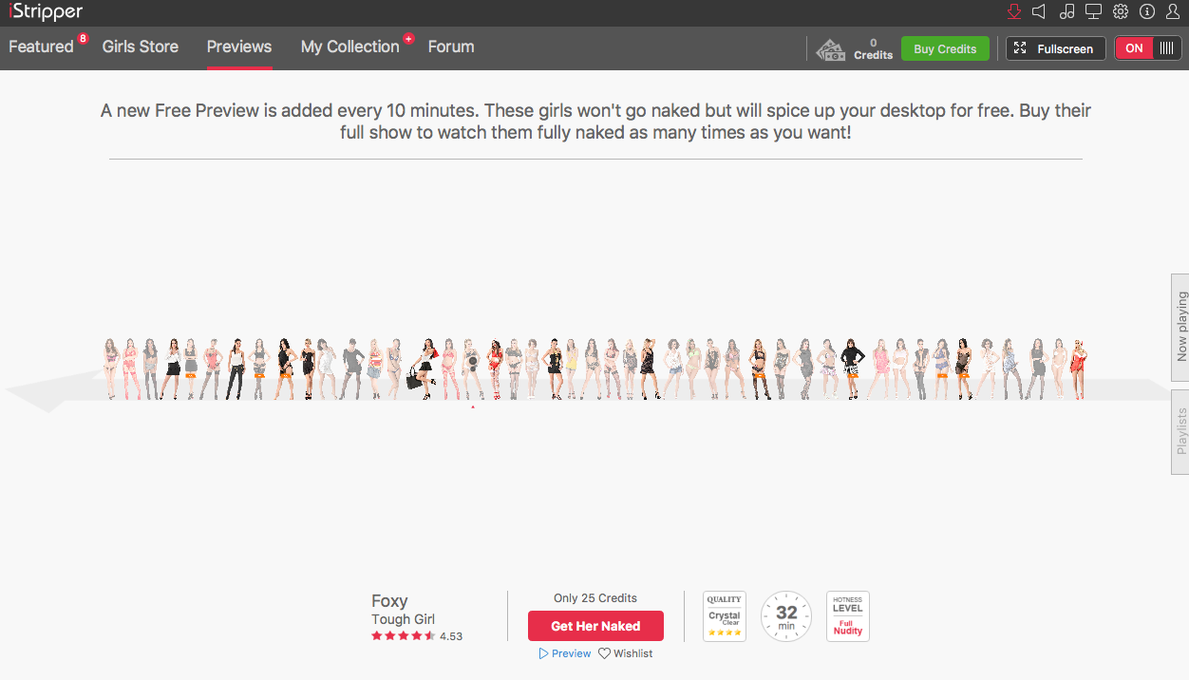The image size is (1189, 680).
Task: Click the credits money icon
Action: click(x=831, y=49)
